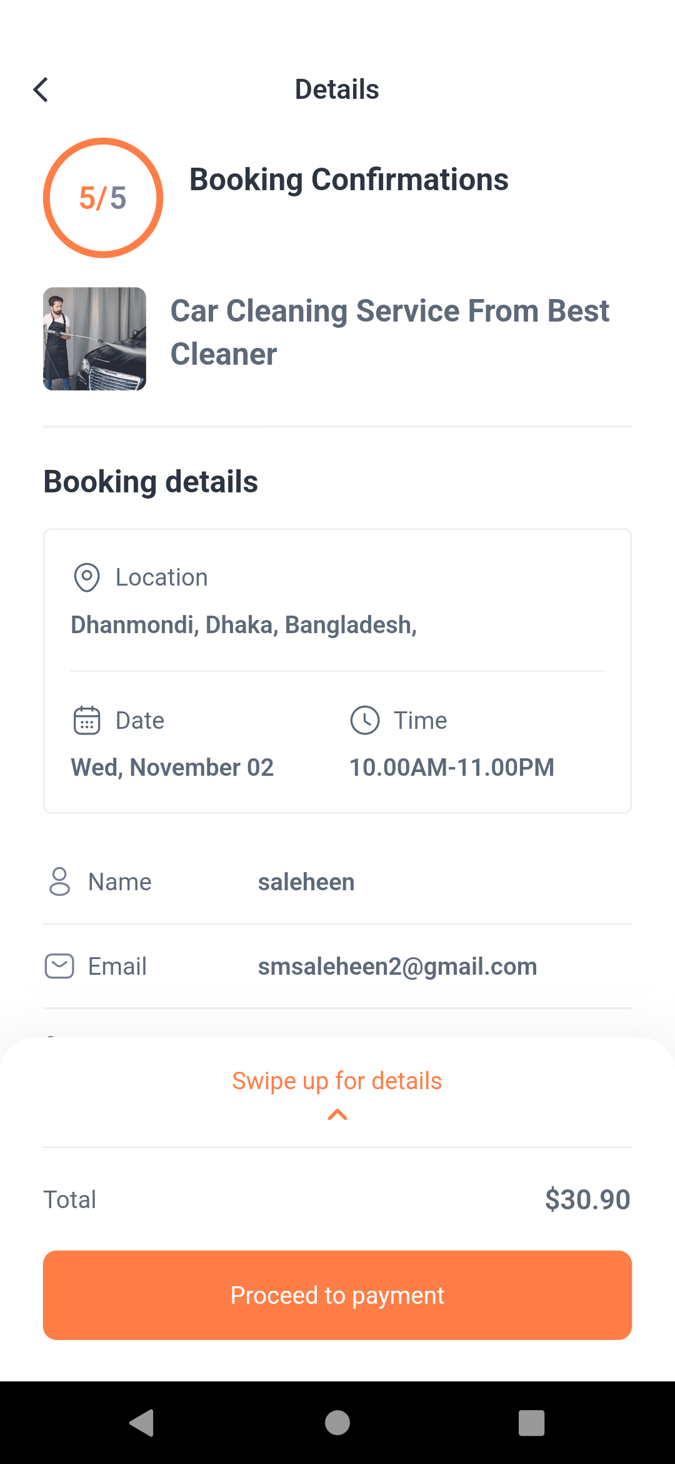Expand the orange swipe-up chevron
This screenshot has width=675, height=1464.
click(x=337, y=1115)
